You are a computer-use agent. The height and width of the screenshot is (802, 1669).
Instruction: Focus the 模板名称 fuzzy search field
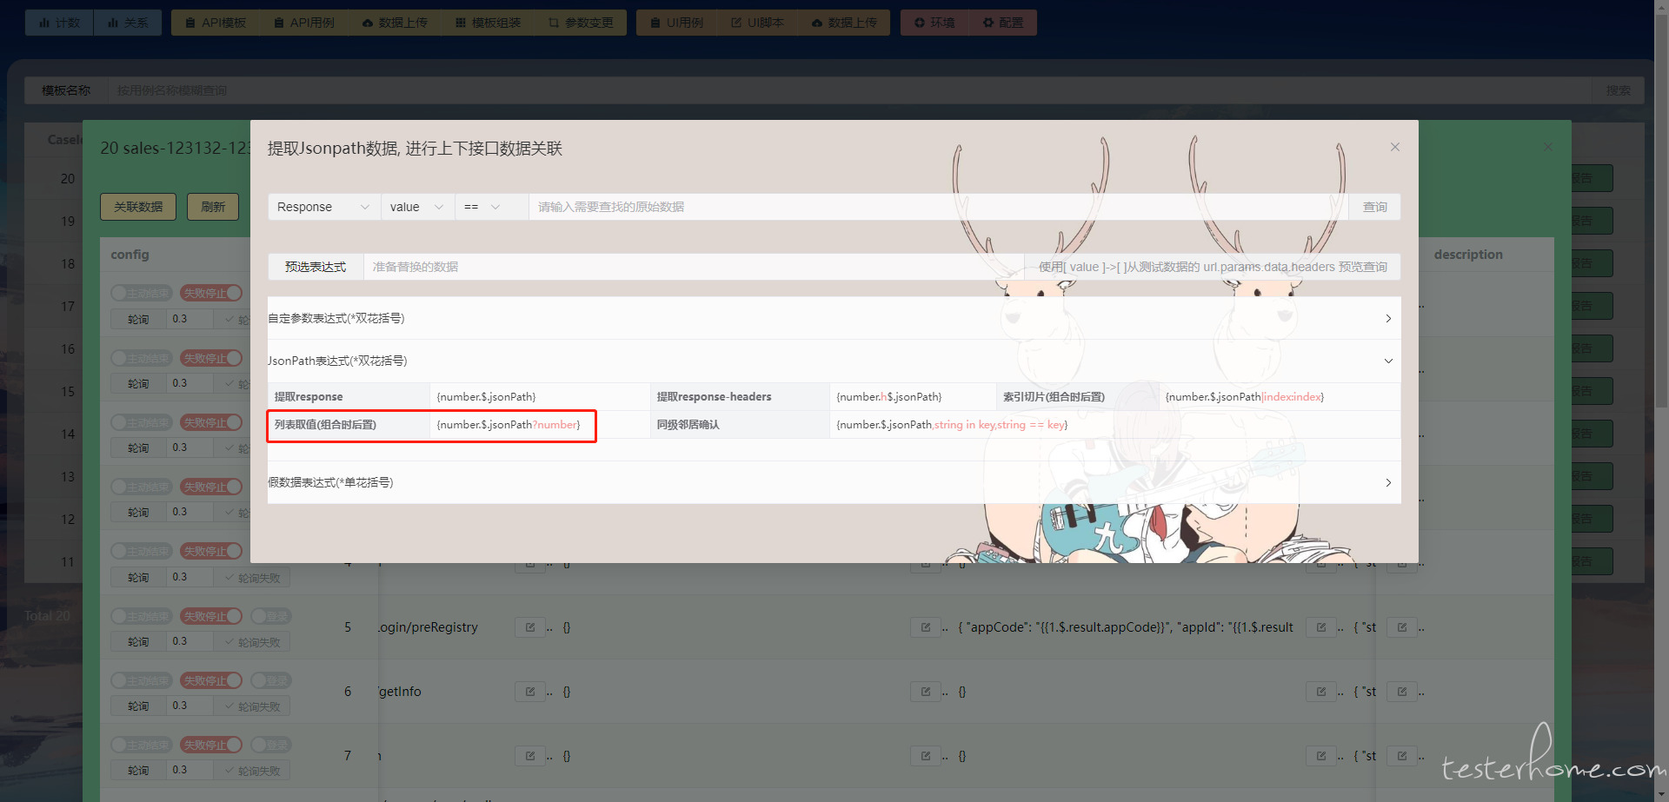click(x=849, y=90)
